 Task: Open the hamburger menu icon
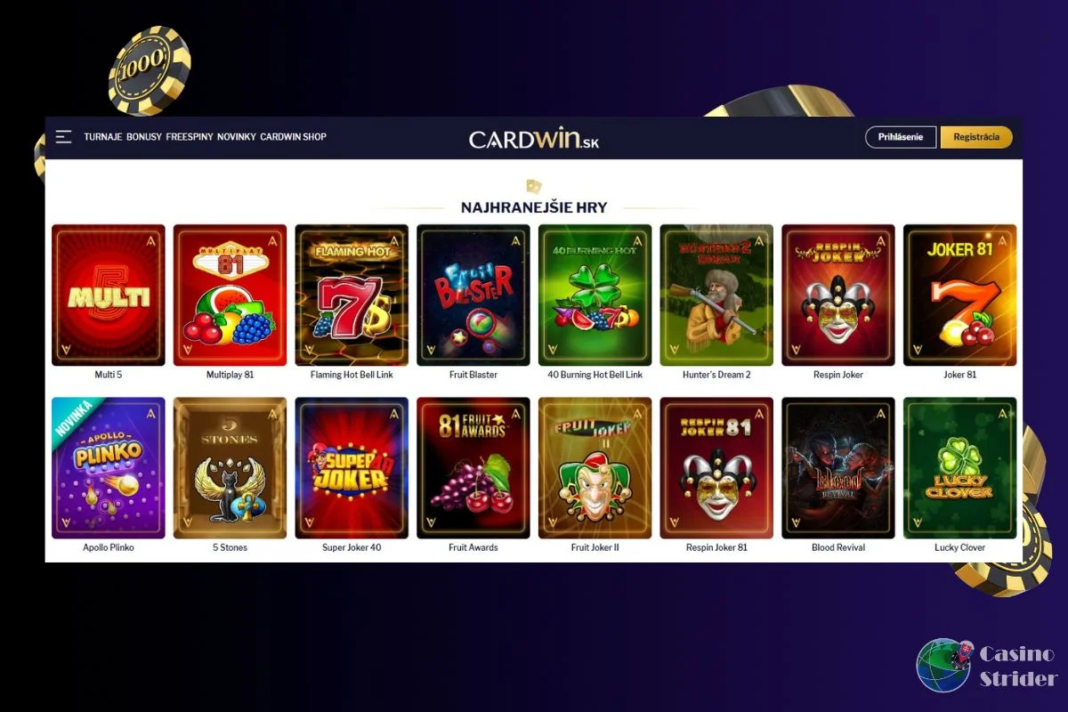click(x=63, y=137)
